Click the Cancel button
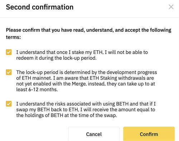Image resolution: width=179 pixels, height=141 pixels. tap(94, 134)
